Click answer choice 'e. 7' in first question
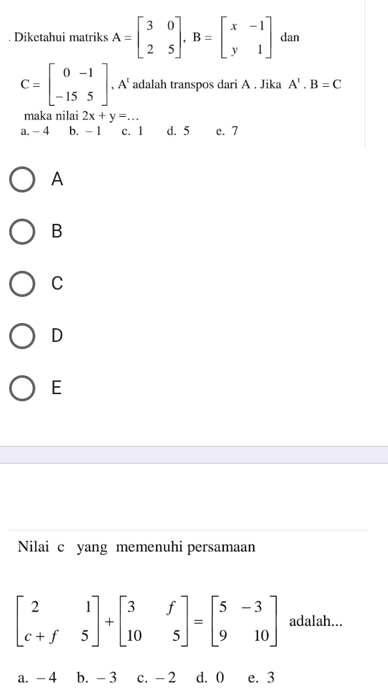The width and height of the screenshot is (388, 693). tap(227, 131)
